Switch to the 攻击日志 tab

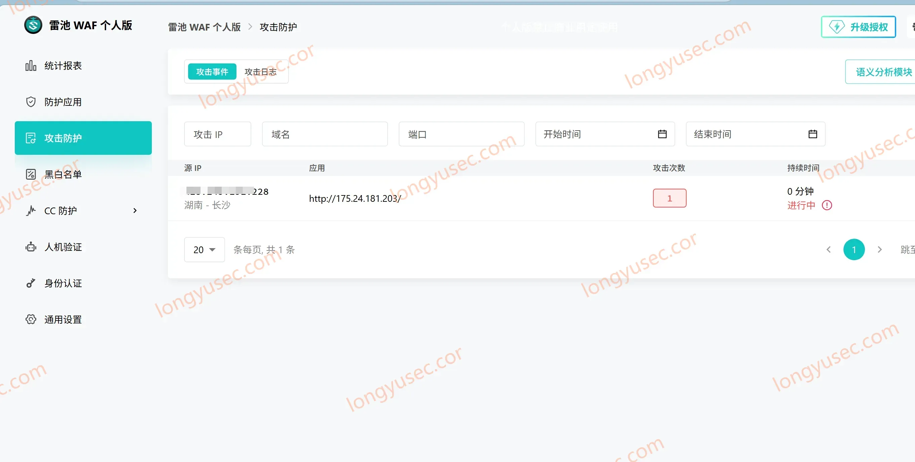[x=261, y=72]
